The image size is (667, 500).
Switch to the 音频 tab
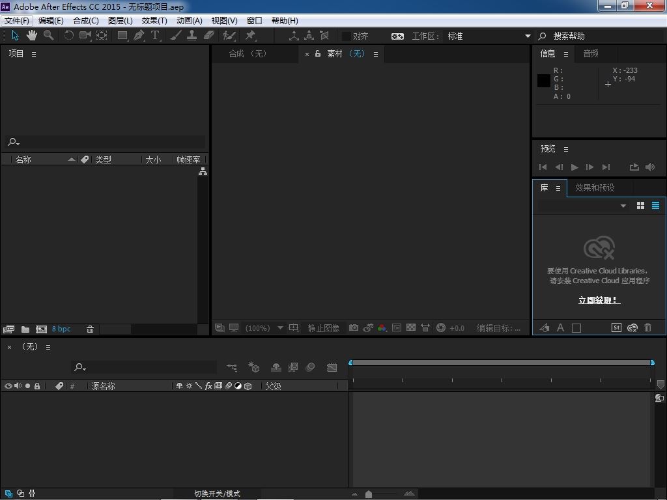(x=591, y=53)
